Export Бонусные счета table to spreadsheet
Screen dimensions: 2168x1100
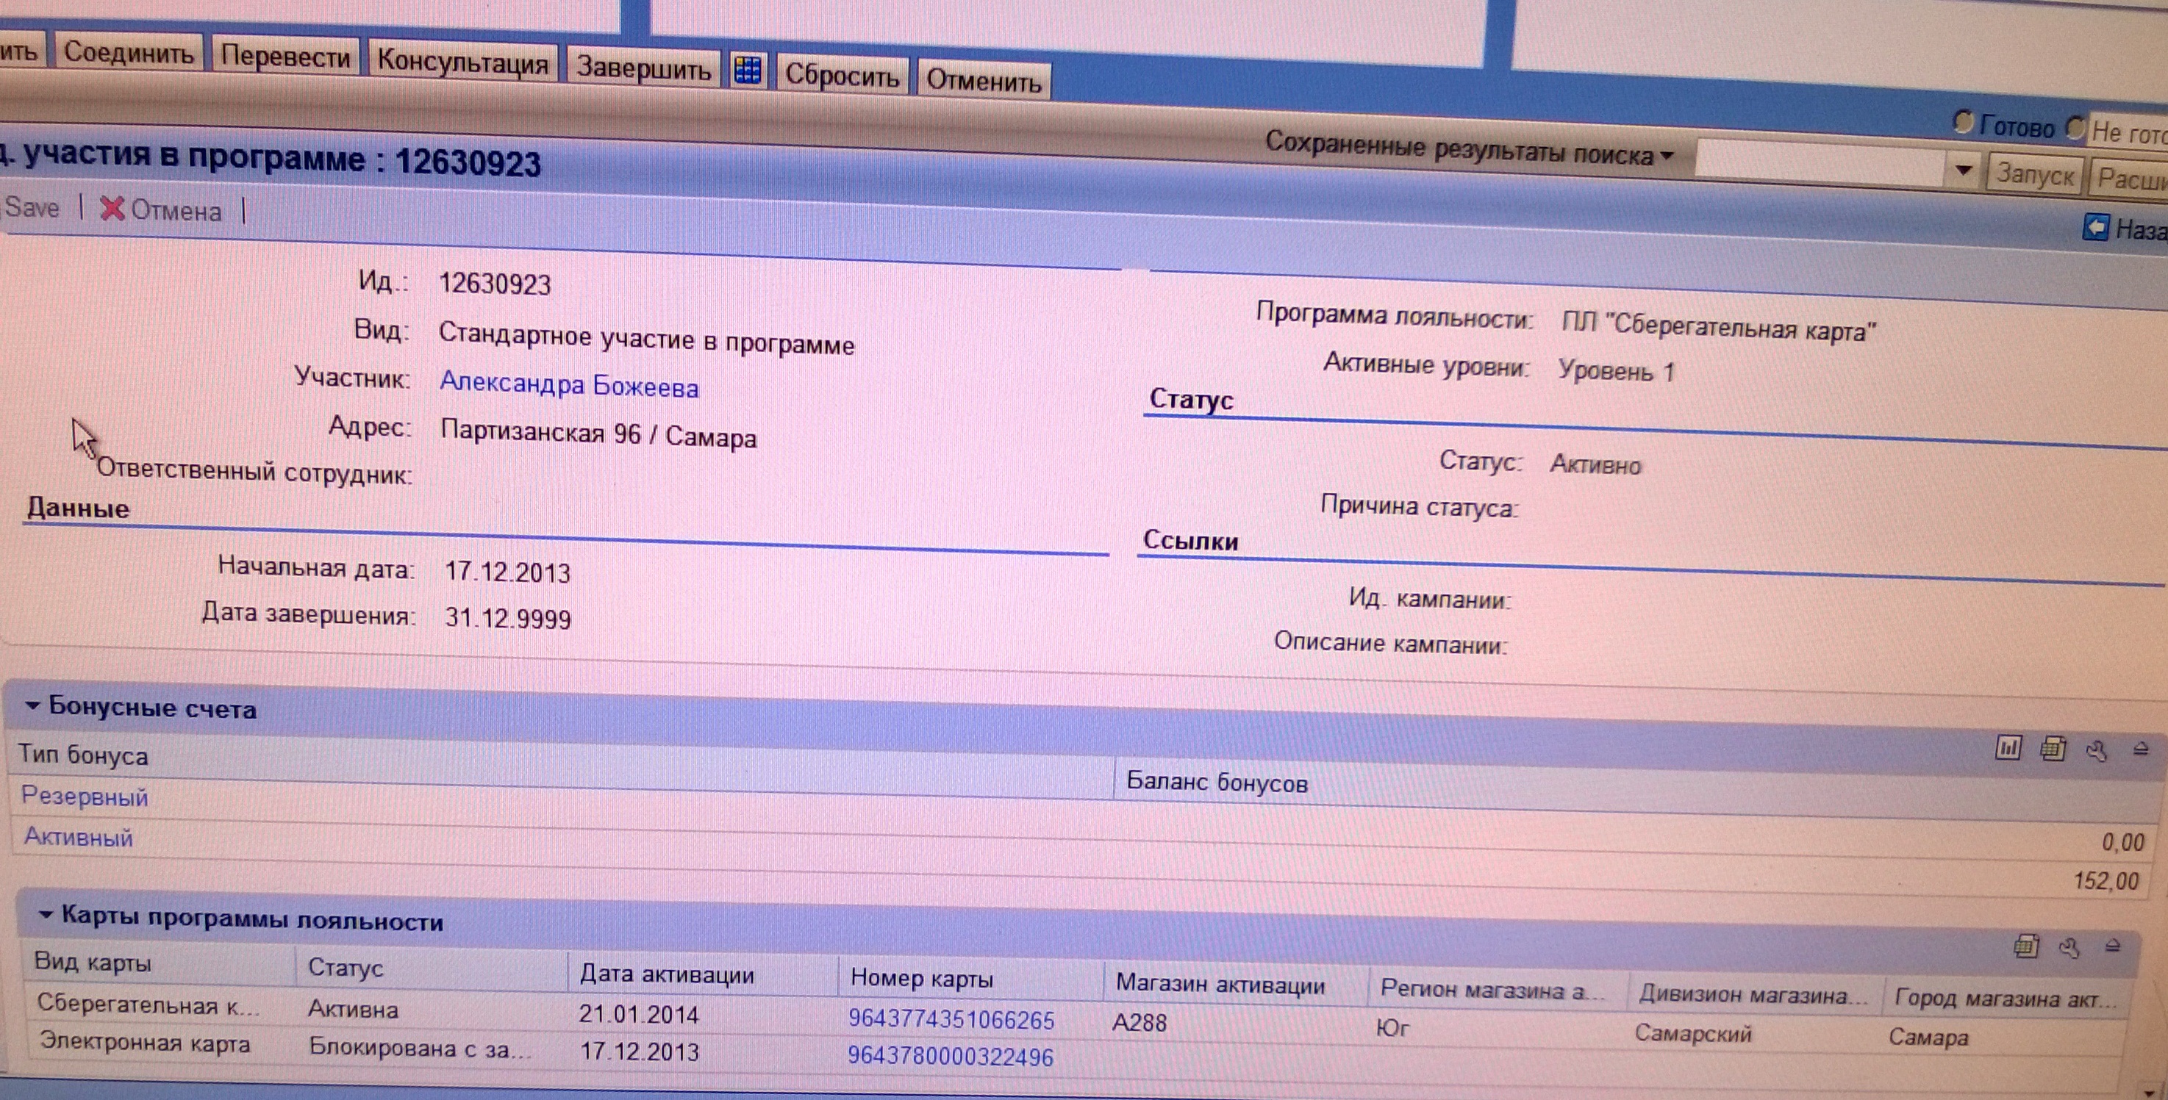tap(2053, 749)
